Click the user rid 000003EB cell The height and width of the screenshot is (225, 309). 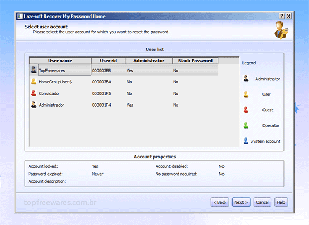pos(101,71)
